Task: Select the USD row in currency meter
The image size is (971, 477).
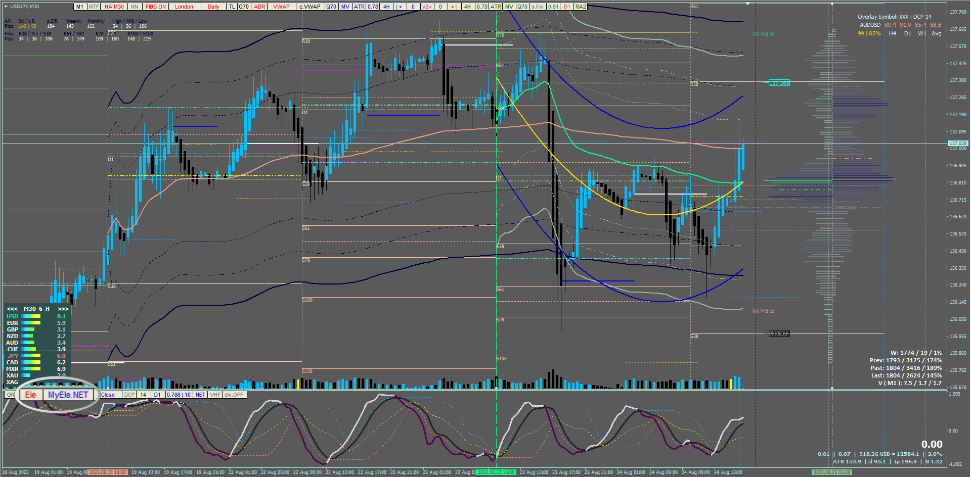Action: tap(35, 316)
